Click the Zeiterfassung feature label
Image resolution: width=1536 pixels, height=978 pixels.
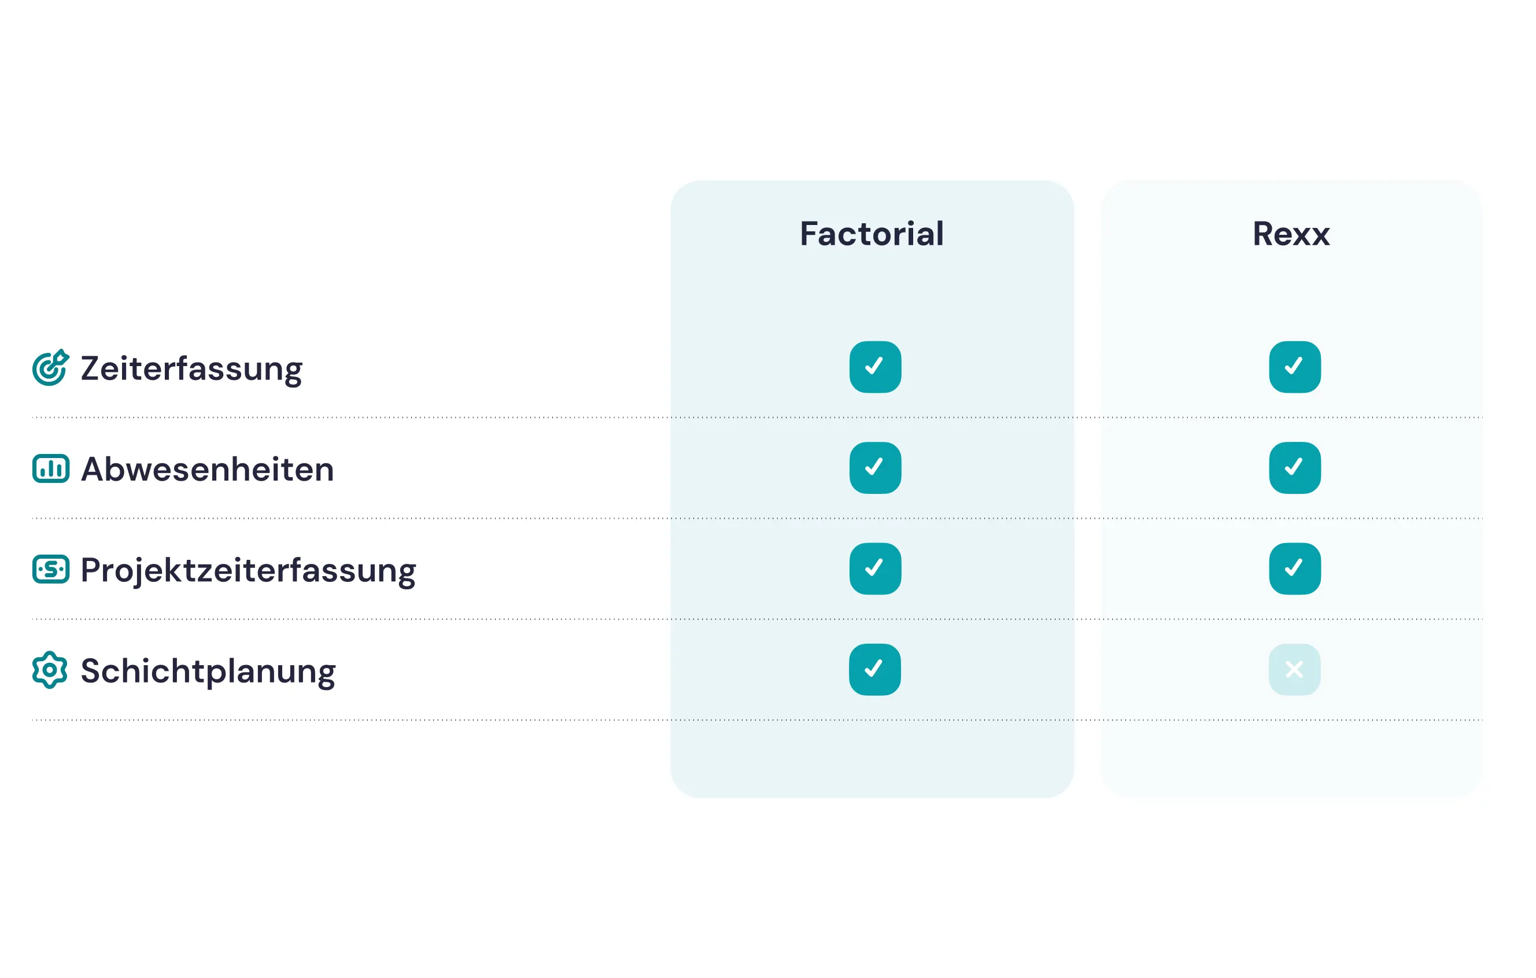tap(191, 369)
